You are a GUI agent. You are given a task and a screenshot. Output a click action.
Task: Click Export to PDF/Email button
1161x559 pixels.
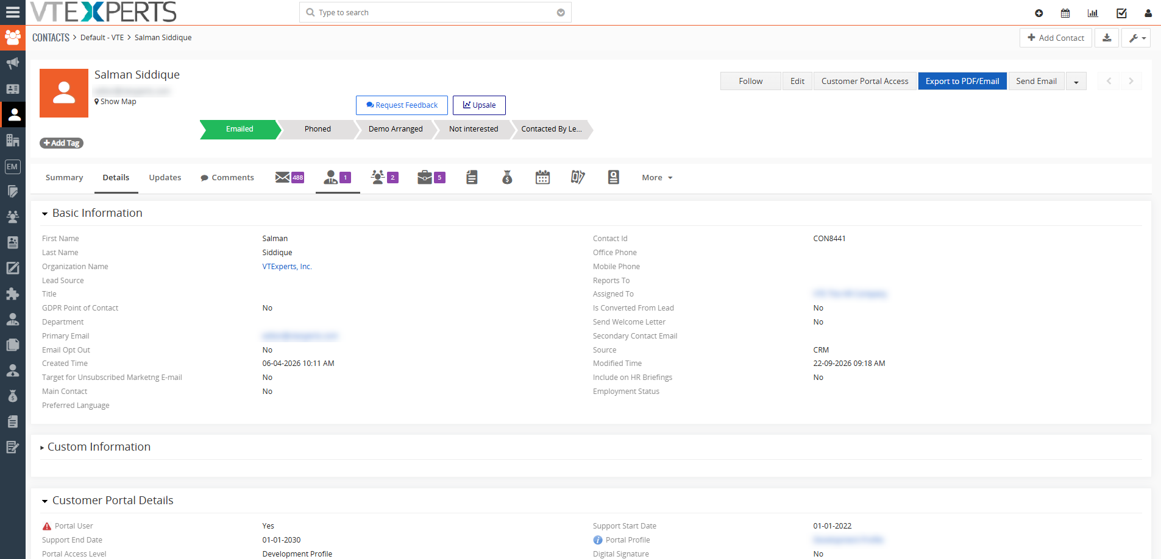pos(962,81)
